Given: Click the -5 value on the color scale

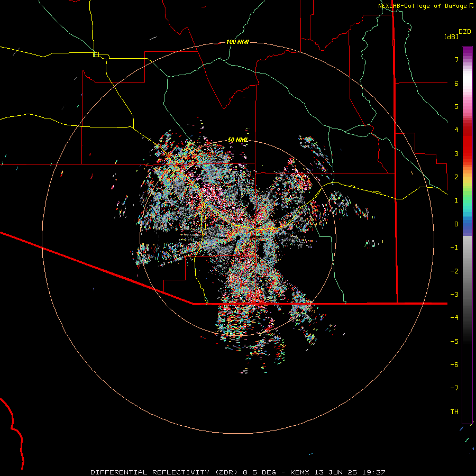Looking at the screenshot, I should (x=454, y=342).
